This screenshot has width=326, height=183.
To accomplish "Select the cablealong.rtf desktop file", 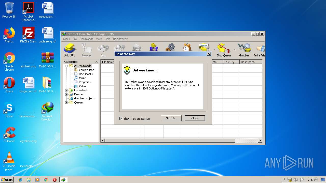I will click(x=47, y=35).
